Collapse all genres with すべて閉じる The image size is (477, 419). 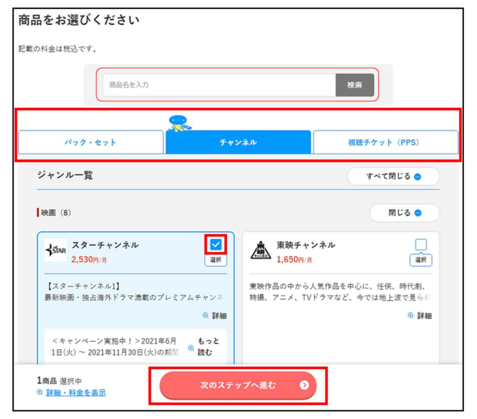pos(394,176)
